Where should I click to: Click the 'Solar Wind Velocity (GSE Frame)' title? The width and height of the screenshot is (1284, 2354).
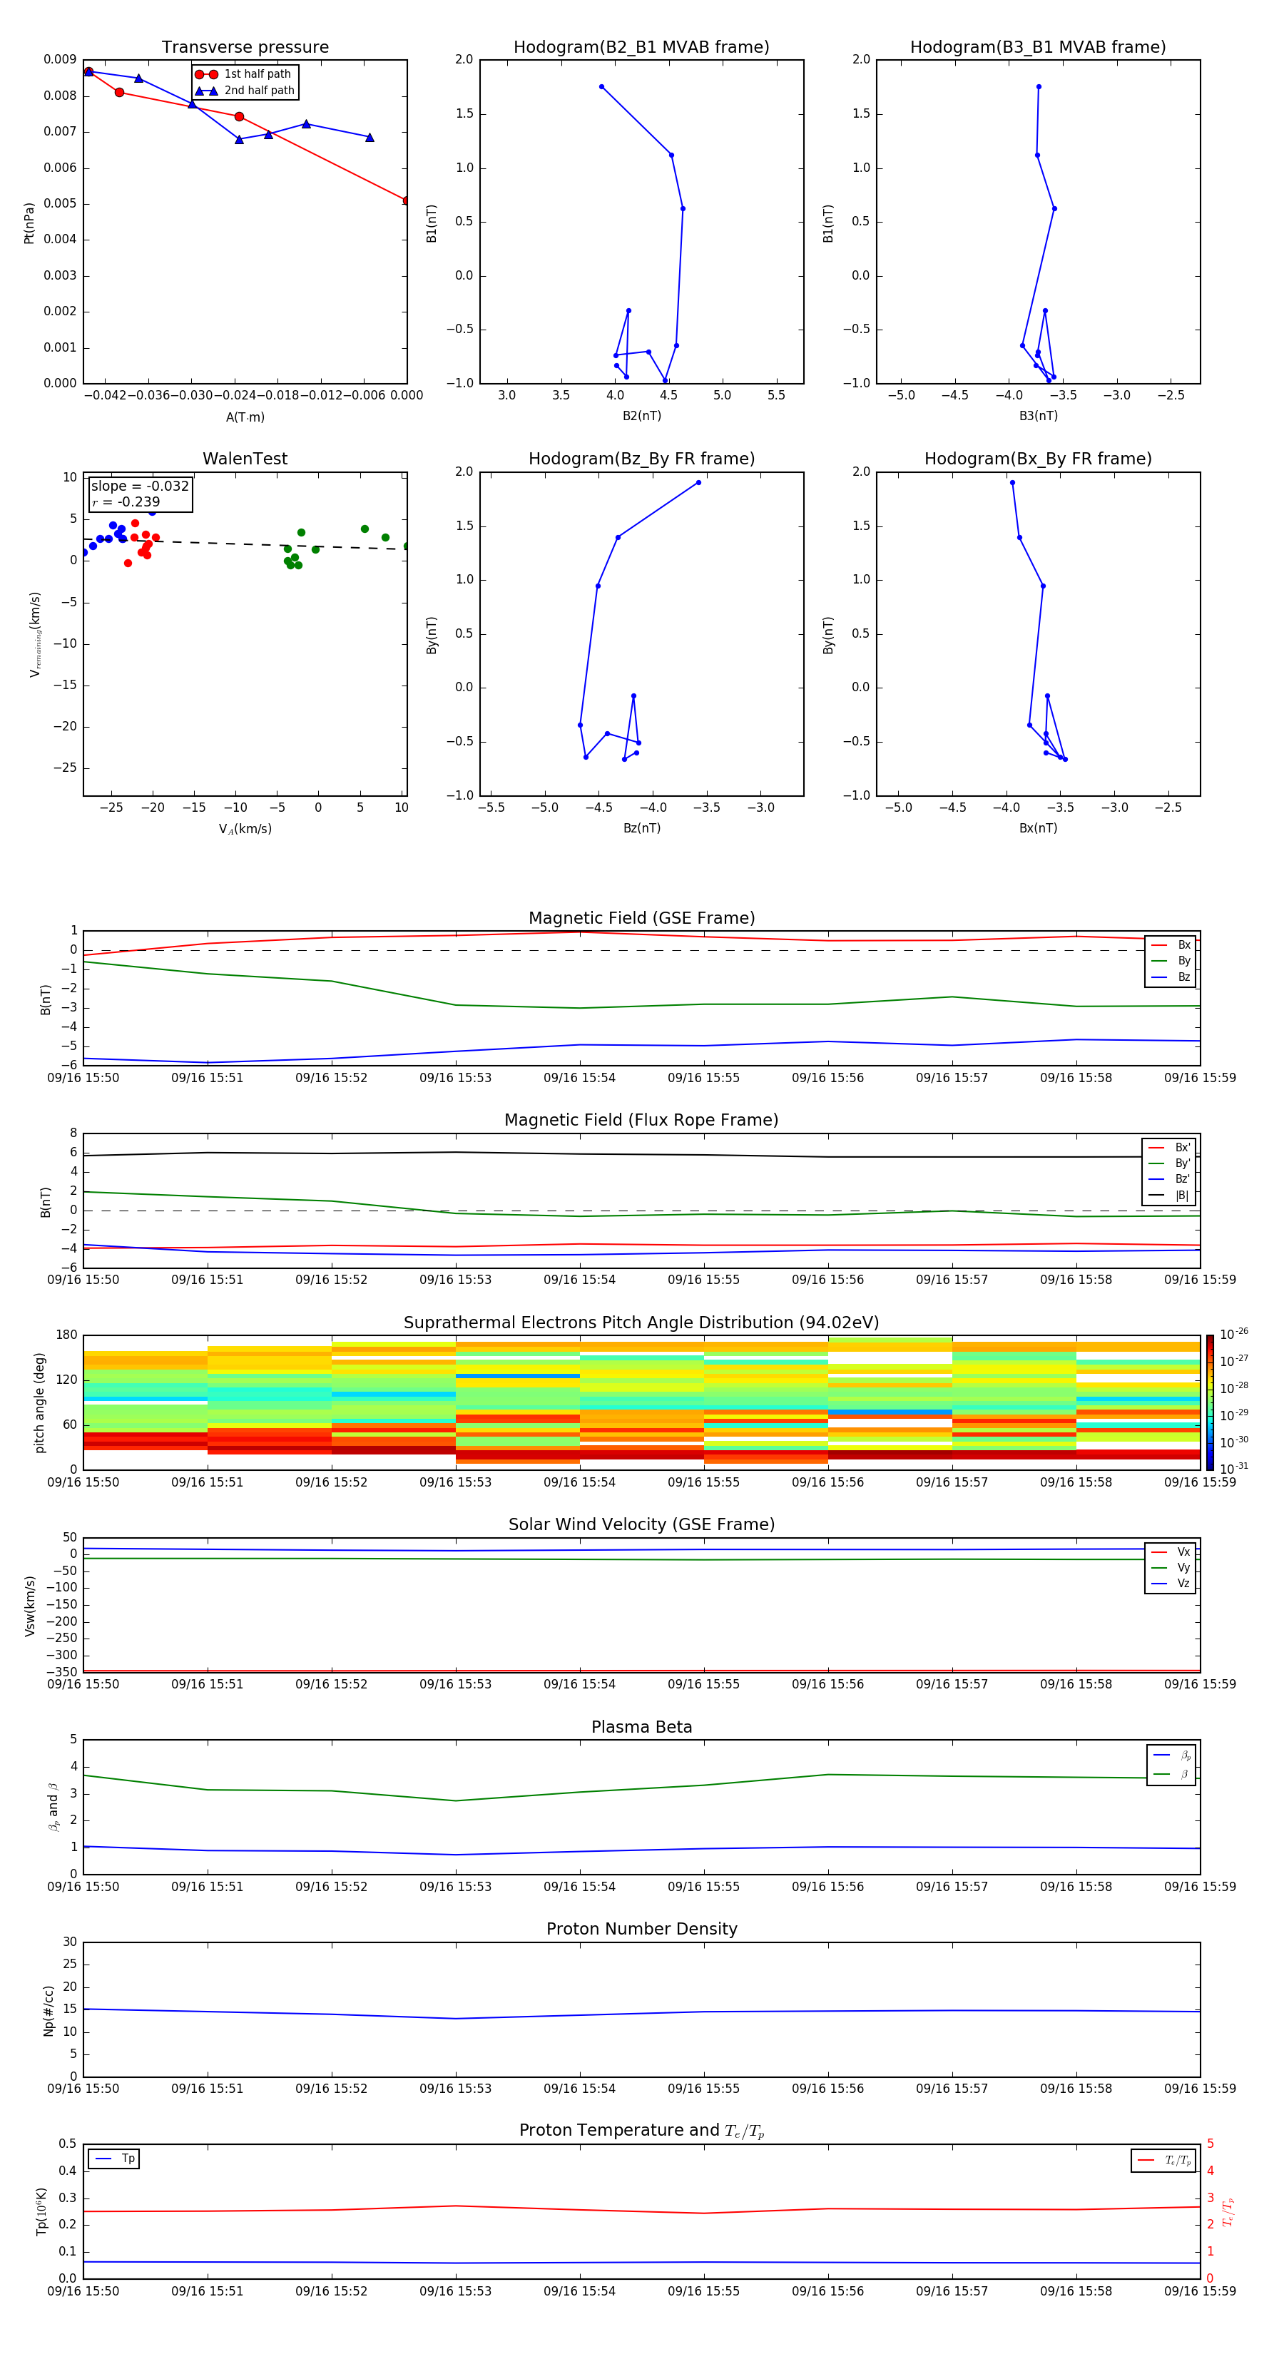pos(641,1524)
